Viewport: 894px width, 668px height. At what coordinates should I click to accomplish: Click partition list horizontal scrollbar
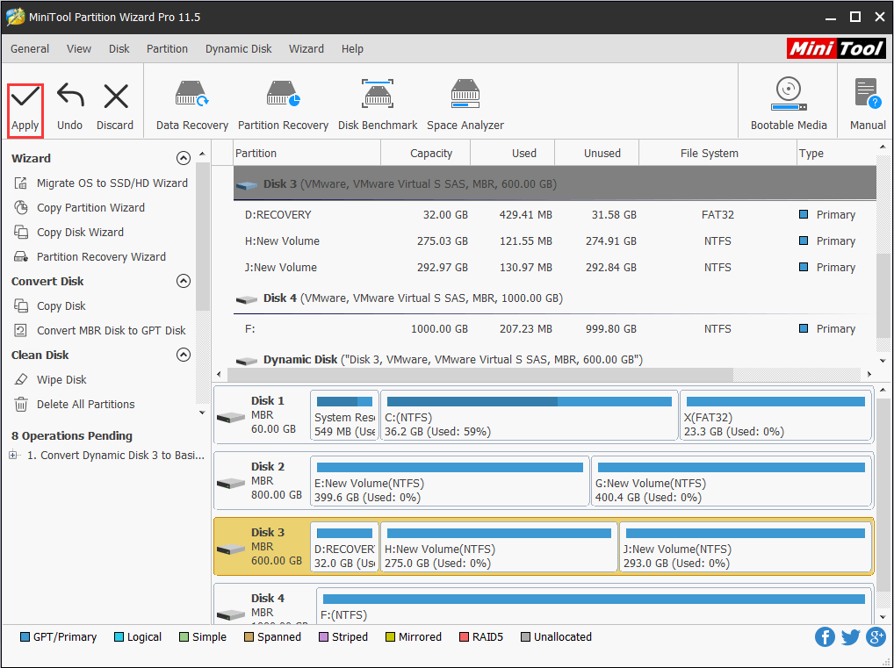(480, 375)
